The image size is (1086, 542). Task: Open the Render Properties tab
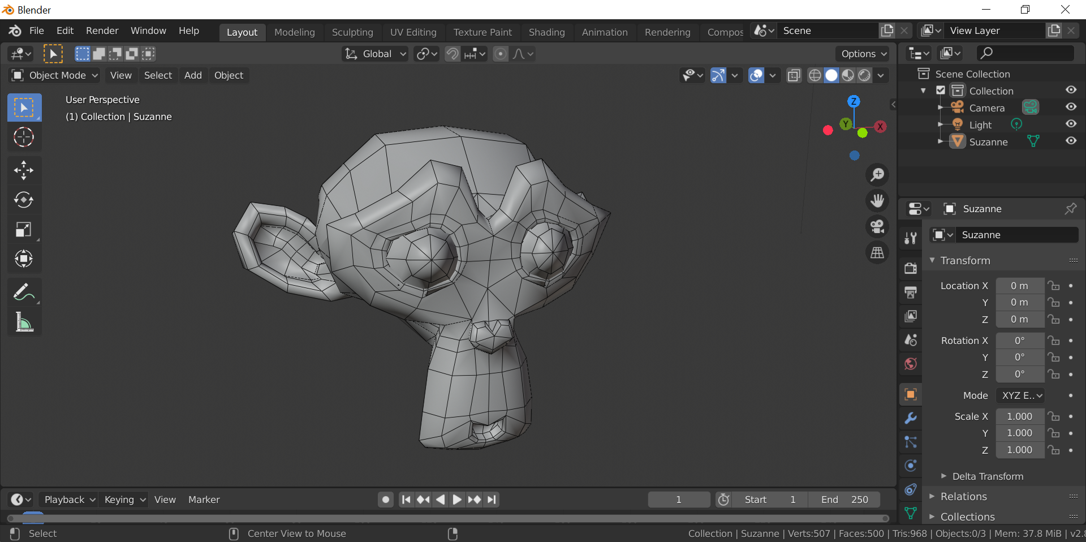pyautogui.click(x=910, y=268)
